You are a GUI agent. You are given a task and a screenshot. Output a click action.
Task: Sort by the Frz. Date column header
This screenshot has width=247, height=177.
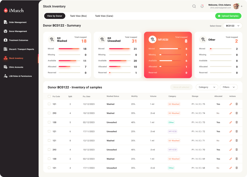(x=86, y=96)
